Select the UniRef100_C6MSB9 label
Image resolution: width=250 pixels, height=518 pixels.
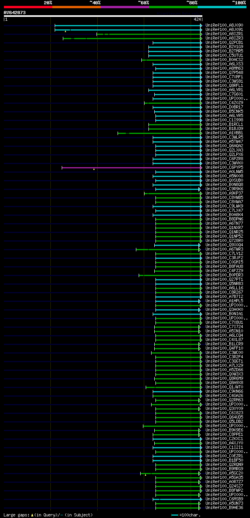pyautogui.click(x=224, y=499)
